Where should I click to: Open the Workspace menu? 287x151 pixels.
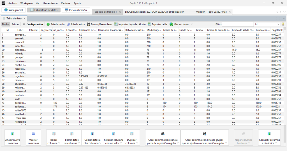point(26,3)
